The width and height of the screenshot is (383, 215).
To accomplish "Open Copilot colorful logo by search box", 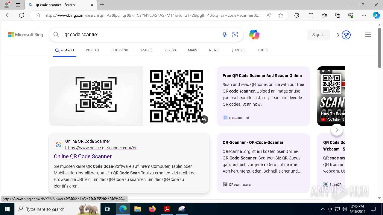I will (254, 35).
